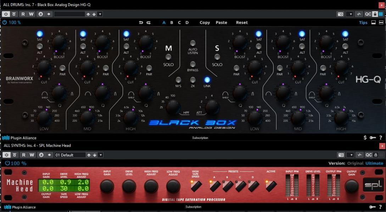Select Machine Head preset switch C
This screenshot has height=212, width=386.
click(x=240, y=187)
